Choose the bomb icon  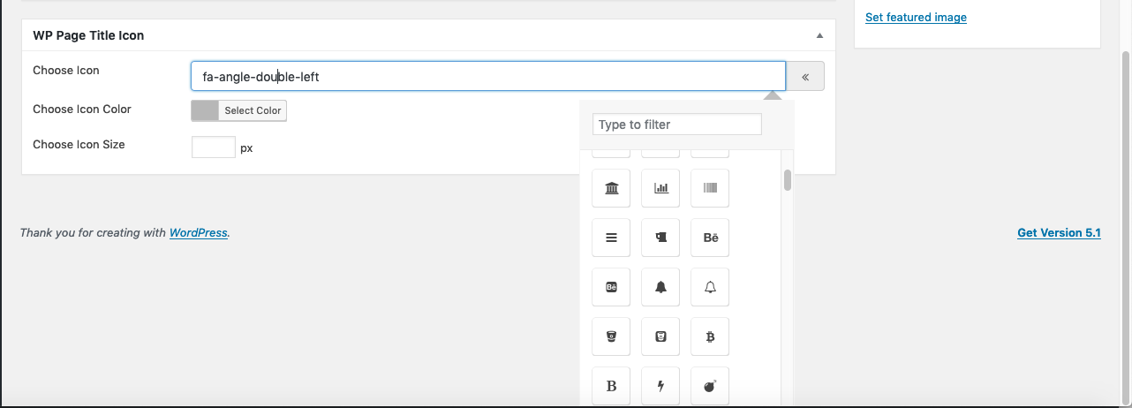tap(710, 386)
